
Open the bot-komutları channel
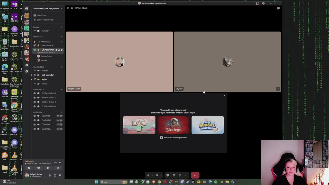pos(48,75)
